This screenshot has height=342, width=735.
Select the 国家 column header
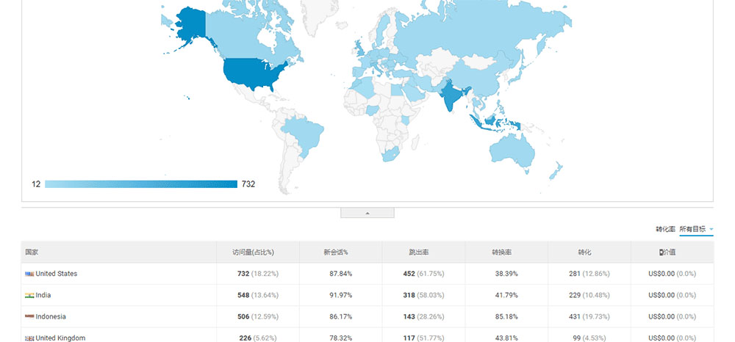(32, 252)
